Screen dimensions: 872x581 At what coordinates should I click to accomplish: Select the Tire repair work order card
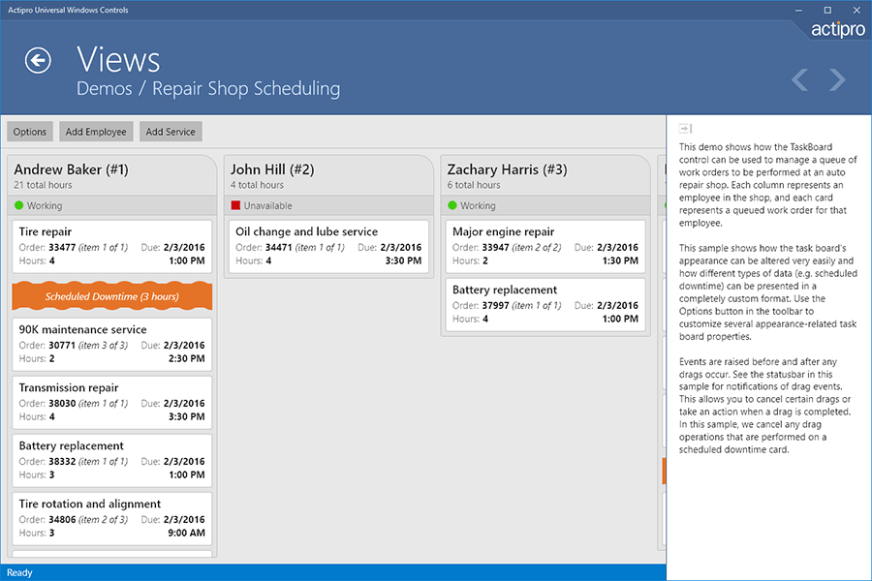click(x=111, y=247)
